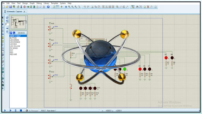The image size is (202, 114).
Task: Select BUTTON in the devices list
Action: coord(13,38)
